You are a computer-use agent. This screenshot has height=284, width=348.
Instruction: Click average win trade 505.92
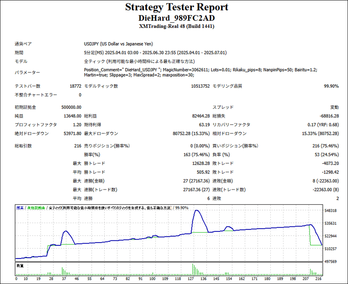[x=203, y=172]
